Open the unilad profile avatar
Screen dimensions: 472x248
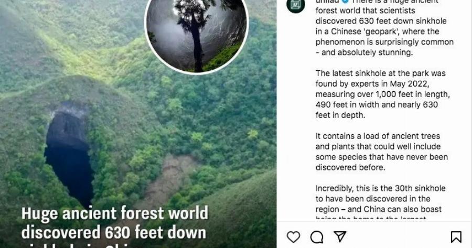(296, 5)
